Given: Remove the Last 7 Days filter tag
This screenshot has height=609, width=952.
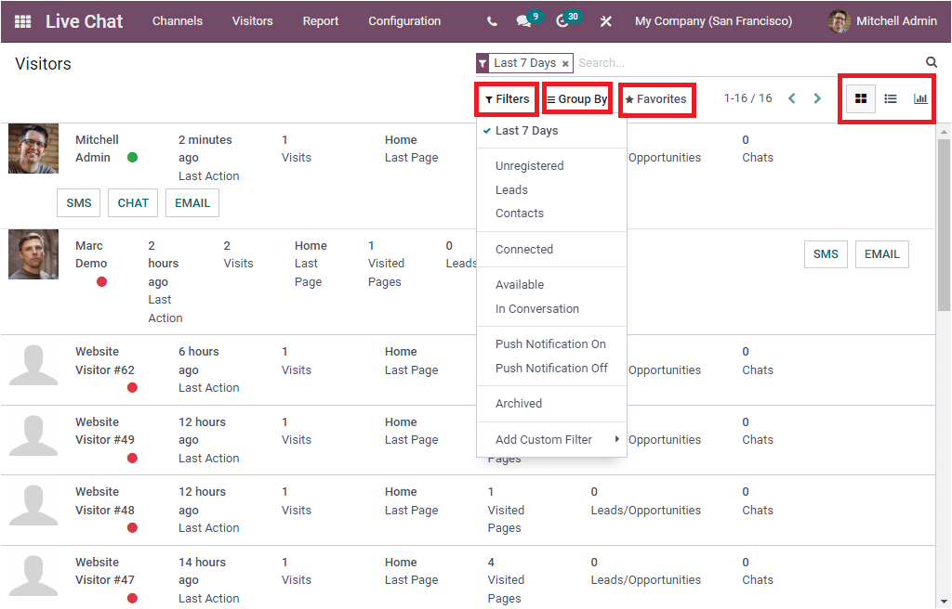Looking at the screenshot, I should pyautogui.click(x=565, y=62).
